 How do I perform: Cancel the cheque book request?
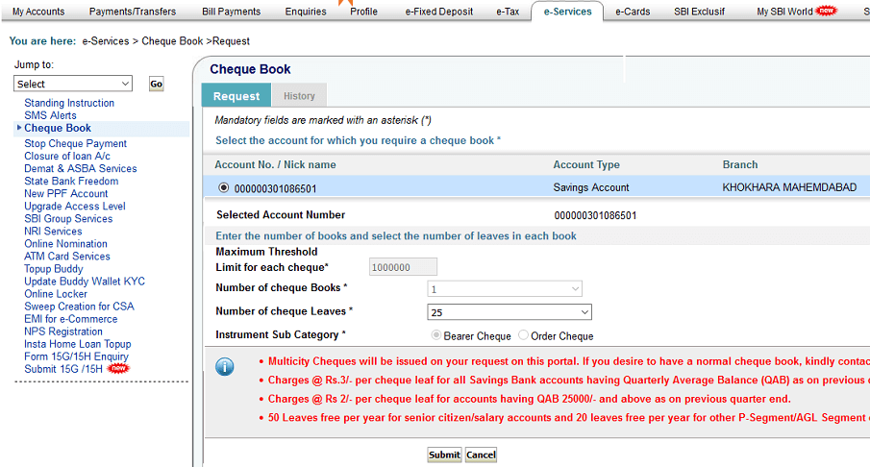coord(481,455)
